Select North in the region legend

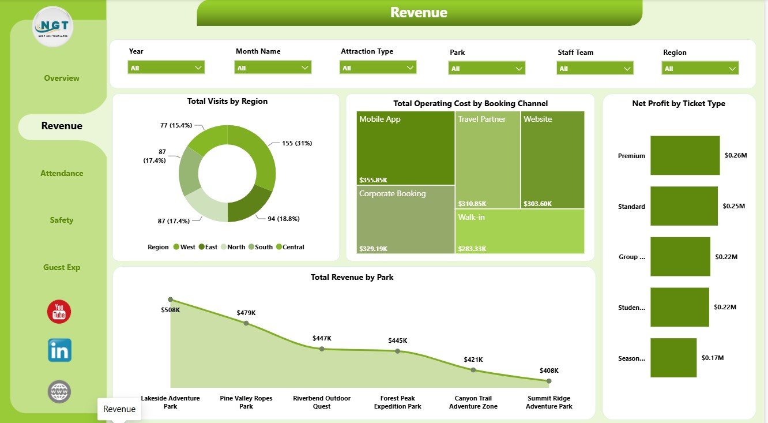pyautogui.click(x=232, y=247)
